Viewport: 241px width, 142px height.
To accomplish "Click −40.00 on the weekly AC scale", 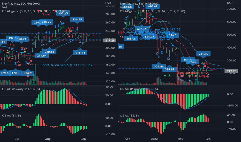I will [232, 129].
